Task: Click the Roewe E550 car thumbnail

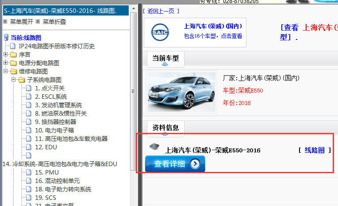Action: pos(181,92)
